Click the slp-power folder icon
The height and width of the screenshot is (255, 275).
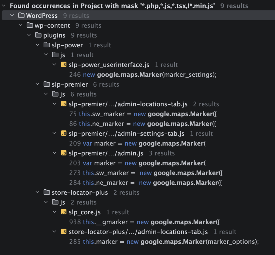point(47,45)
